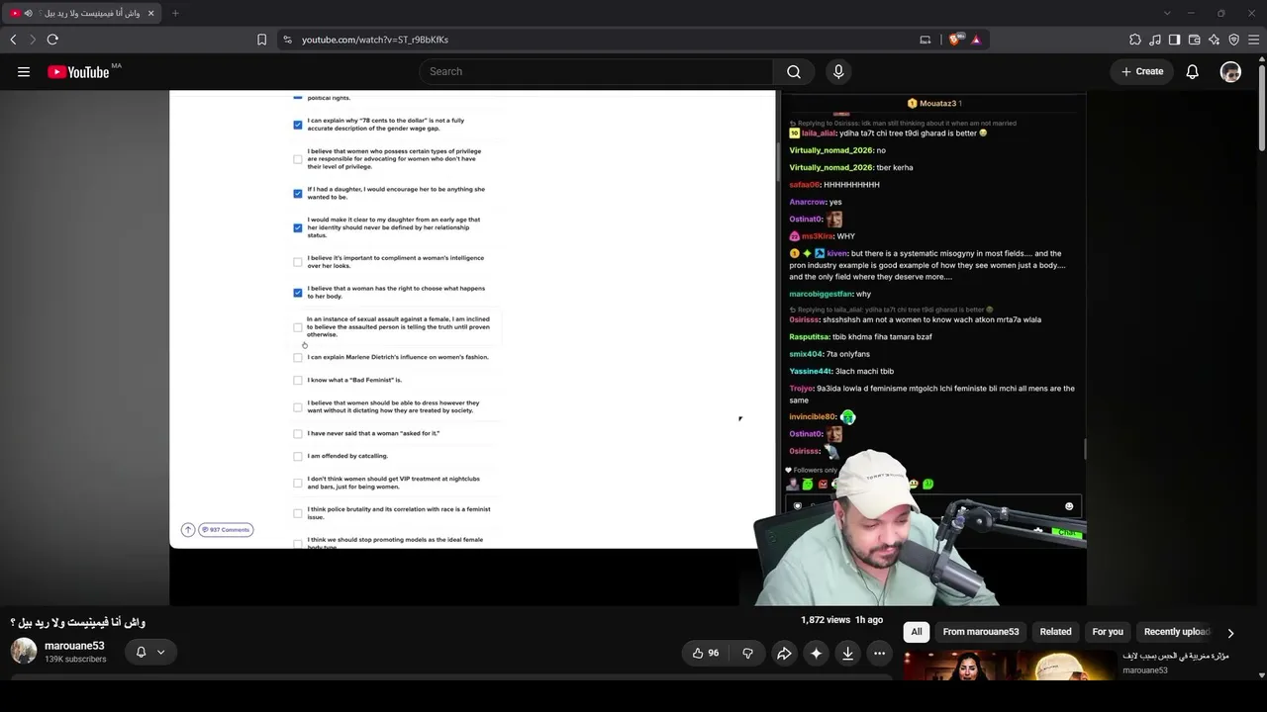Open the YouTube guide hamburger menu
The width and height of the screenshot is (1267, 712).
24,71
